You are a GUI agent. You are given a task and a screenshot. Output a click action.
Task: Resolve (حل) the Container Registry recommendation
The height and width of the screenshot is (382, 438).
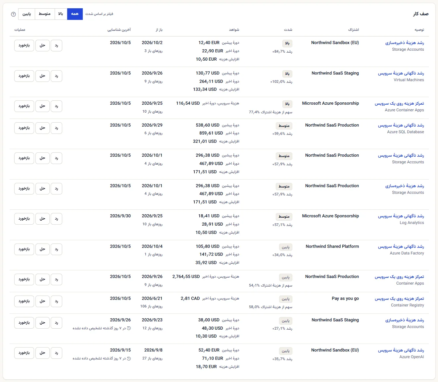point(42,301)
